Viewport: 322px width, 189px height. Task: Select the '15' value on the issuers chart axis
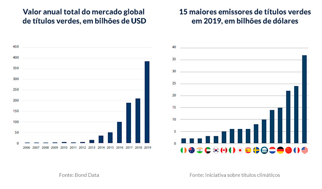174,107
